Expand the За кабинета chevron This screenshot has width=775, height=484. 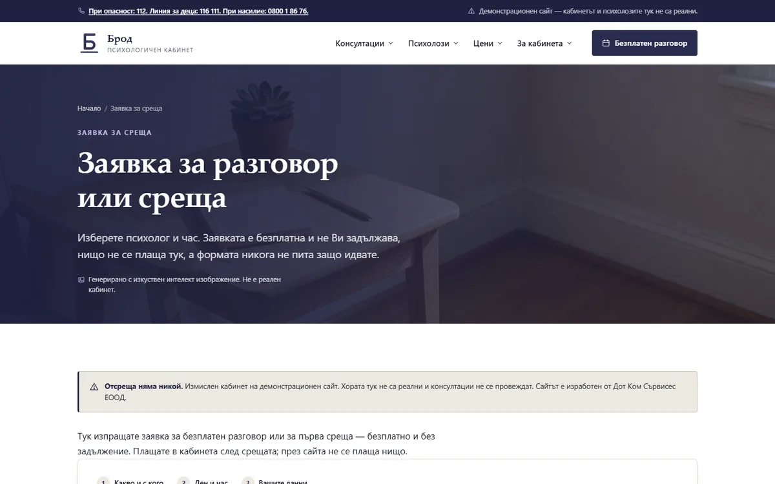coord(569,43)
